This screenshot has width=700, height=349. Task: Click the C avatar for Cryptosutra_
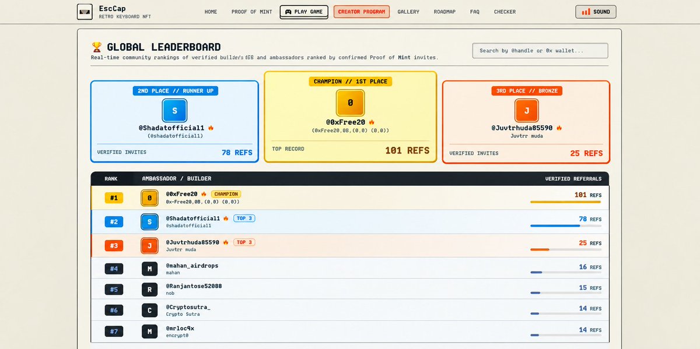point(149,311)
